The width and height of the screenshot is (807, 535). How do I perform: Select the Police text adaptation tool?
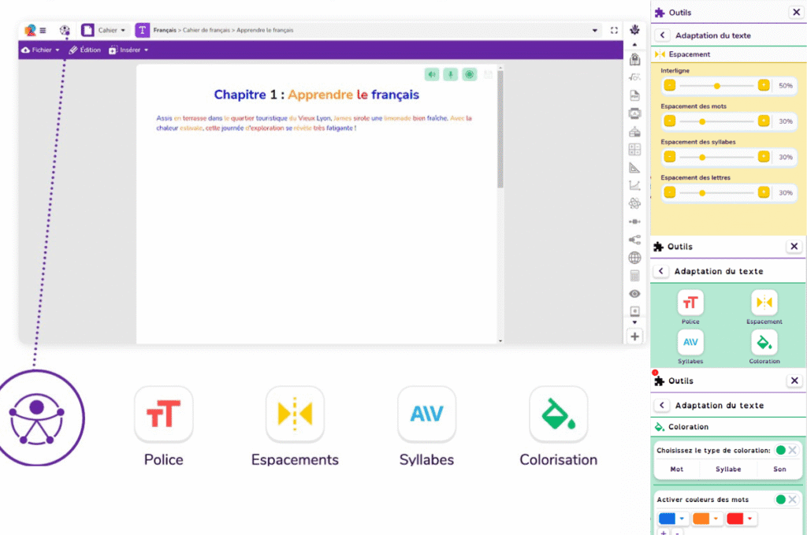[x=163, y=414]
